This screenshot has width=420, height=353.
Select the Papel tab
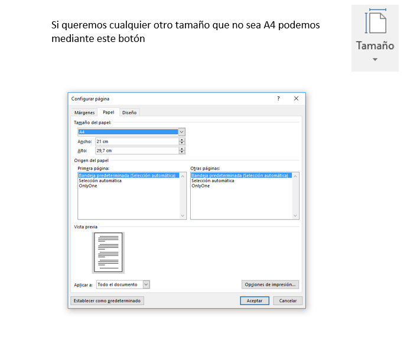109,112
